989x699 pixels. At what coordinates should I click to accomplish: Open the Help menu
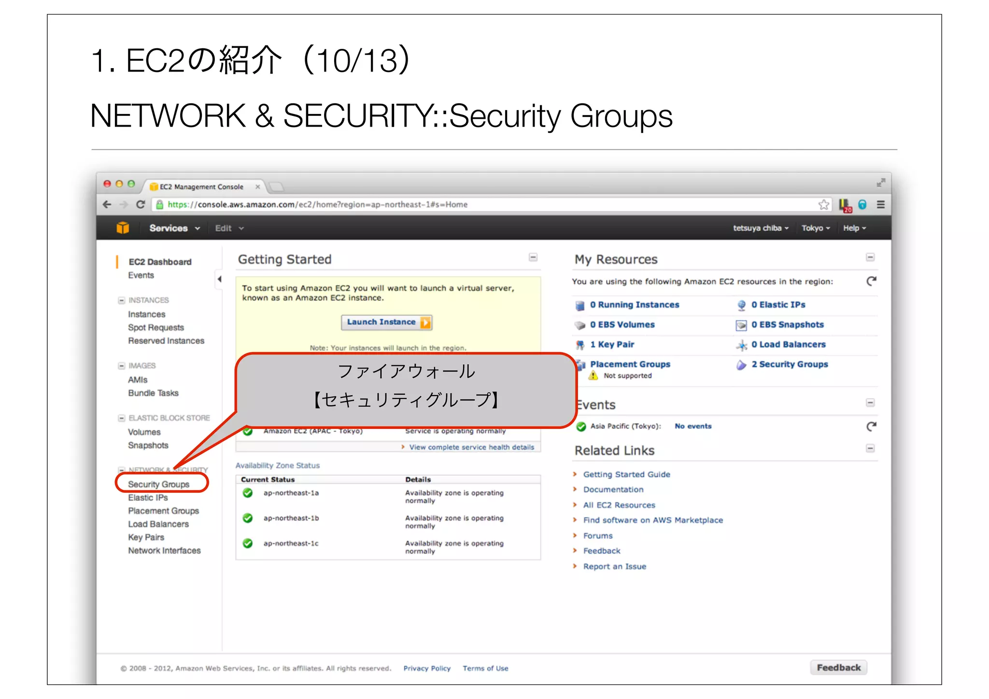(x=854, y=228)
